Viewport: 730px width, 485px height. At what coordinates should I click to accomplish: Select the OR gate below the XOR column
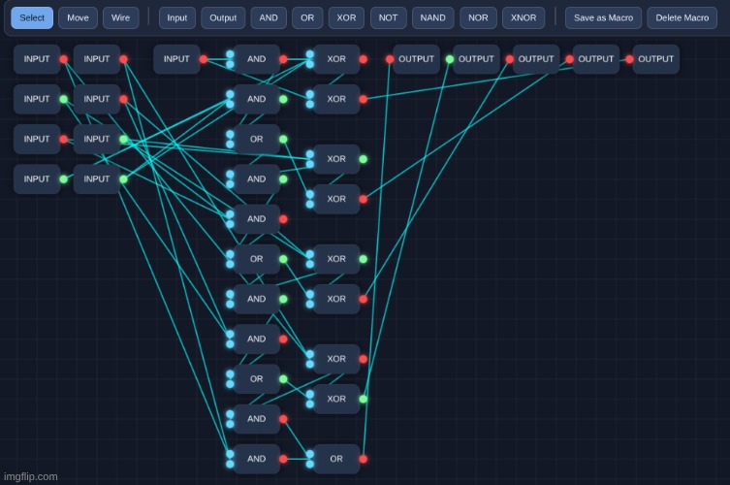point(335,459)
